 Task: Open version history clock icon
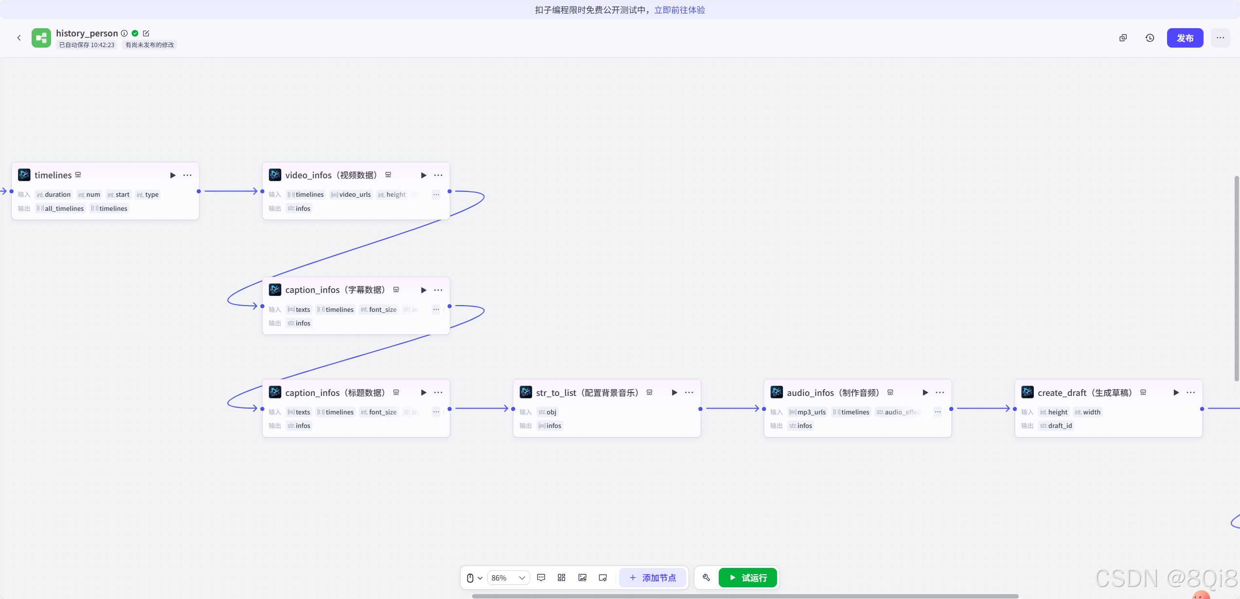point(1150,38)
